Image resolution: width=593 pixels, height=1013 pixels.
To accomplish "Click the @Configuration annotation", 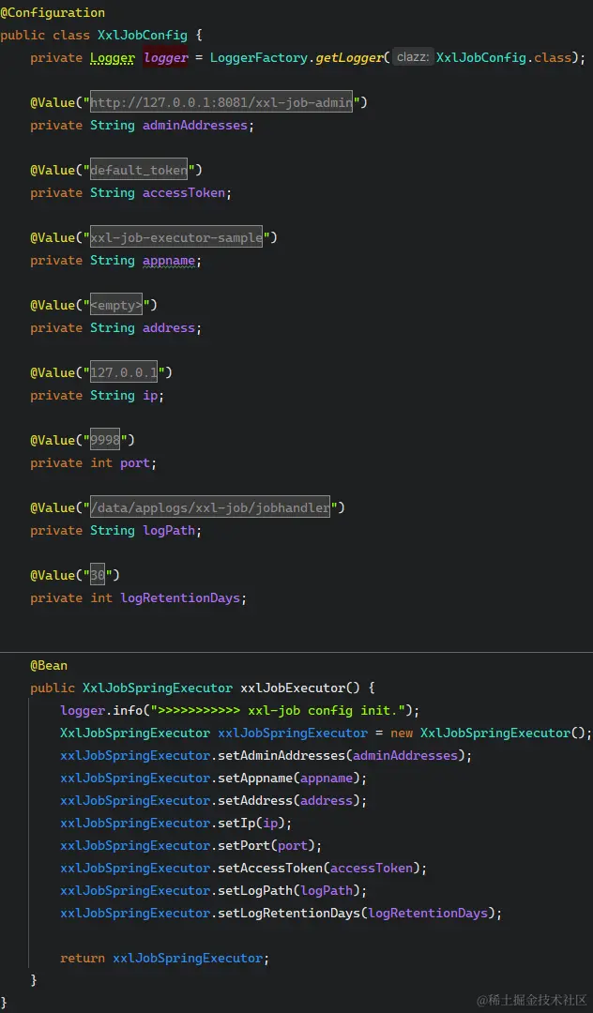I will (53, 13).
